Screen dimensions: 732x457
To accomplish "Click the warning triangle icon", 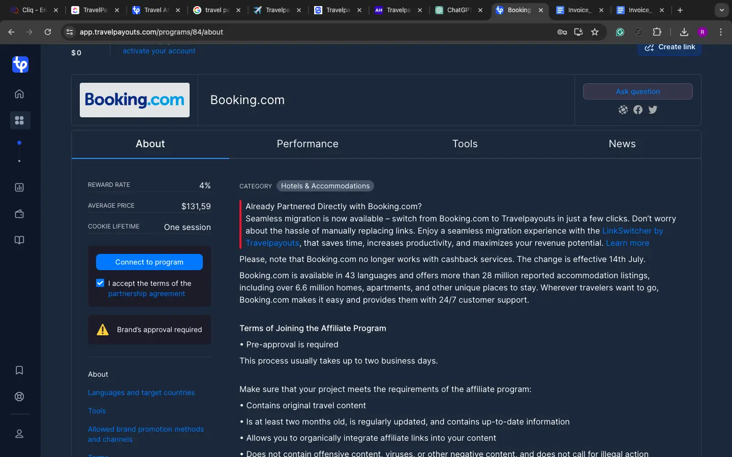I will tap(103, 330).
